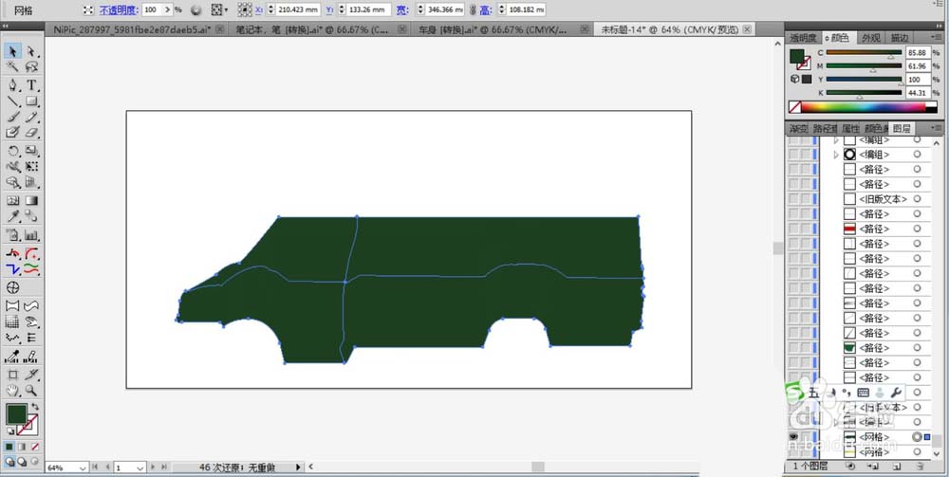Expand the second 编组 group with ring thumbnail
The width and height of the screenshot is (949, 477).
[x=836, y=155]
